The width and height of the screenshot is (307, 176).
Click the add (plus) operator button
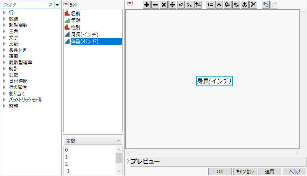point(147,5)
